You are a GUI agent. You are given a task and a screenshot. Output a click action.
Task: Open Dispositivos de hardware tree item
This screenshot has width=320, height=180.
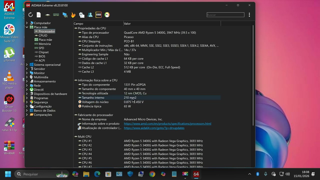point(50,94)
